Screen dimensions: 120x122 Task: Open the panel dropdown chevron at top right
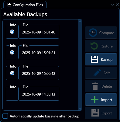pos(112,5)
